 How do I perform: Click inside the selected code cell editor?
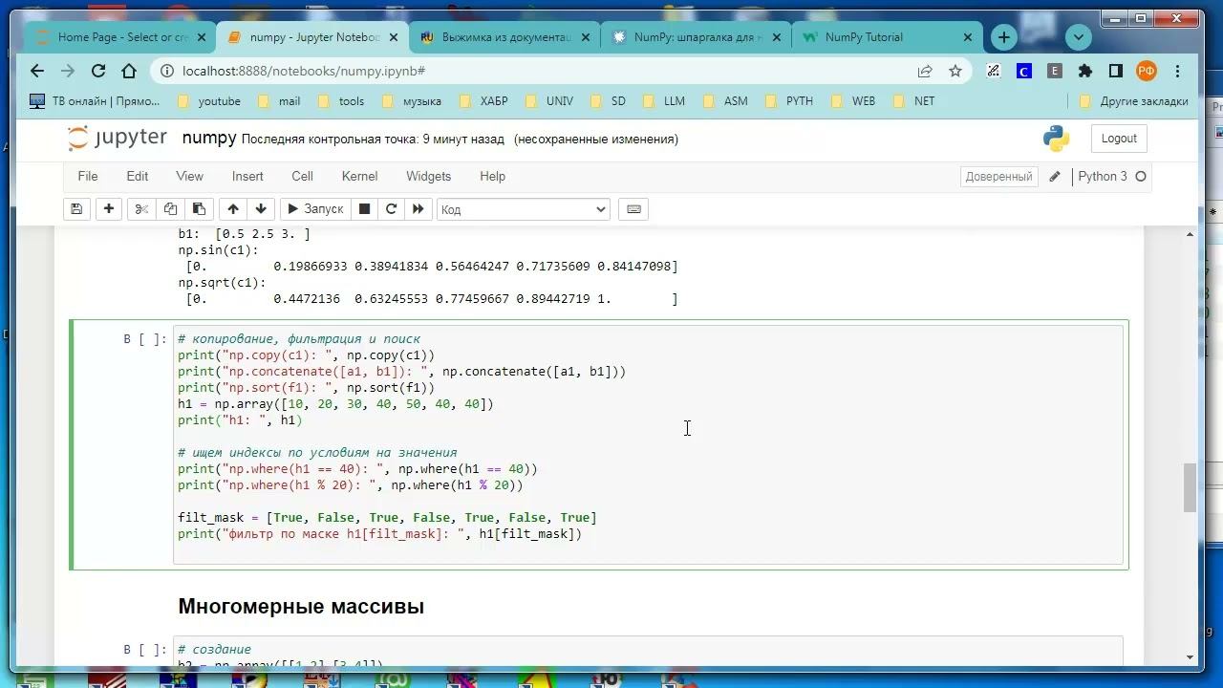[648, 444]
